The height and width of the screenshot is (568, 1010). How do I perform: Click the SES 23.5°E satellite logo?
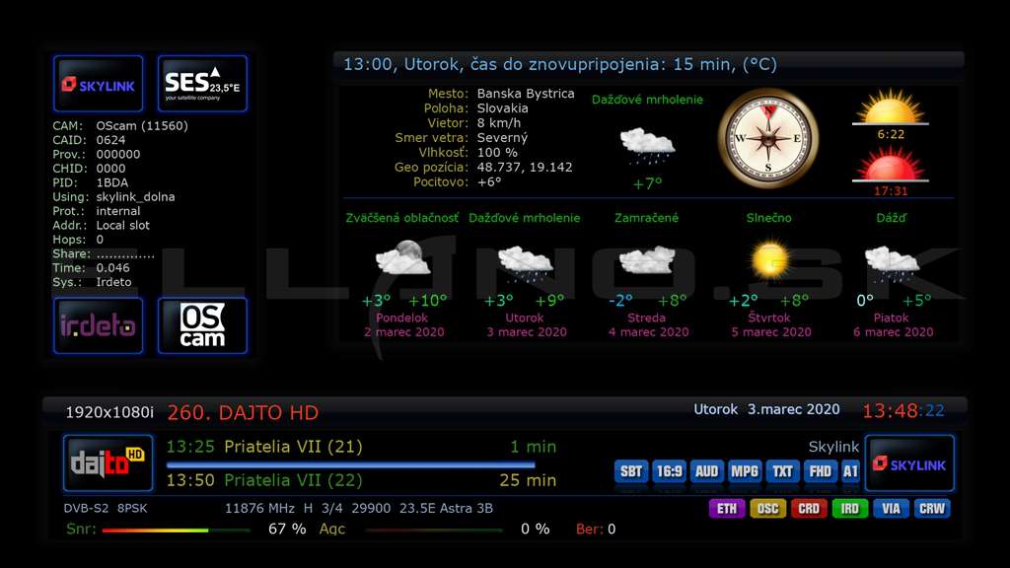pos(202,84)
